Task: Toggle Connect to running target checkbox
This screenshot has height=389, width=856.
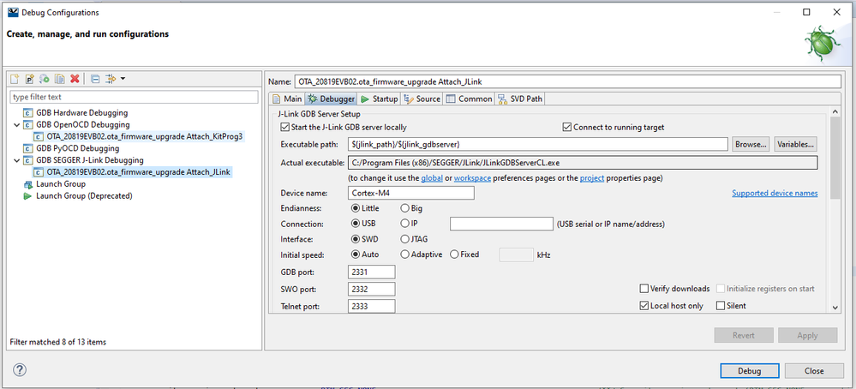Action: [x=567, y=127]
